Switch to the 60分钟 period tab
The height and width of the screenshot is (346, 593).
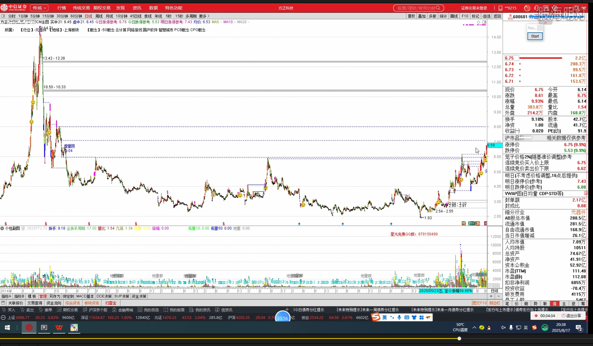(x=76, y=16)
